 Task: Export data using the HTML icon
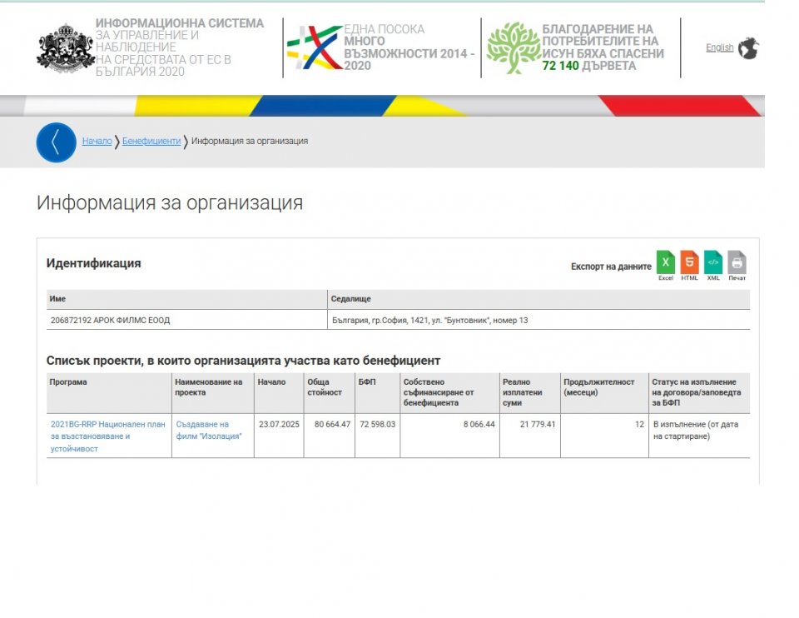(x=689, y=264)
